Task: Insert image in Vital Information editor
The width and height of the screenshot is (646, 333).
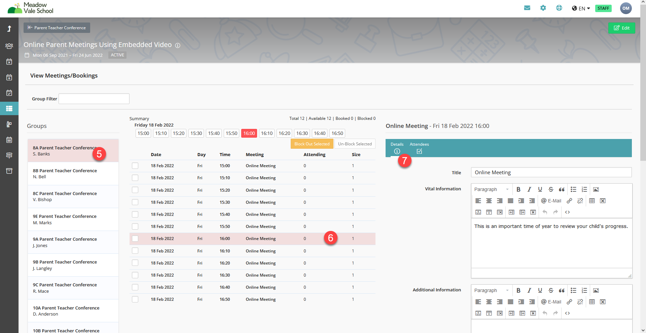Action: point(596,189)
